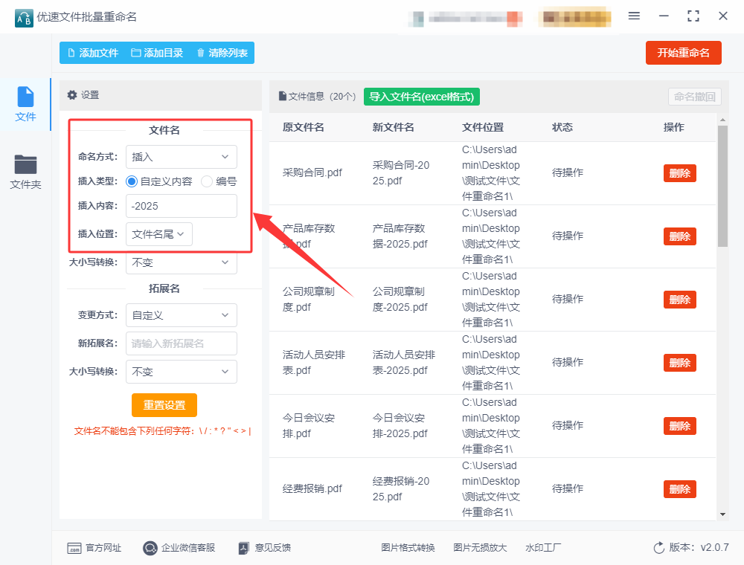Delete the 经费报销.pdf row
744x565 pixels.
coord(679,489)
